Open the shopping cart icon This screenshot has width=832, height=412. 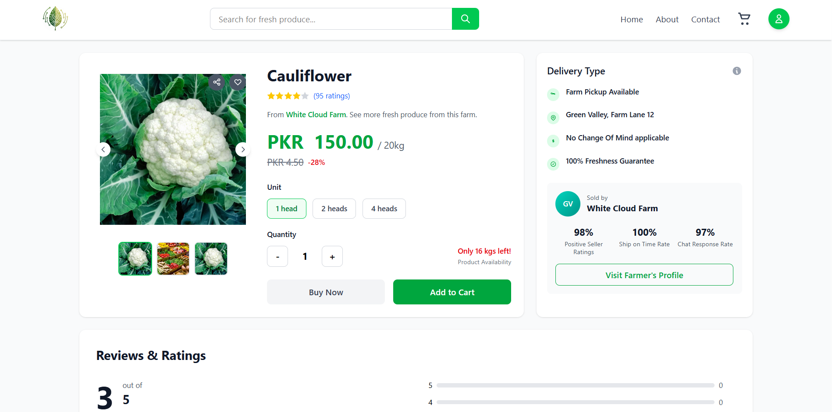(744, 19)
